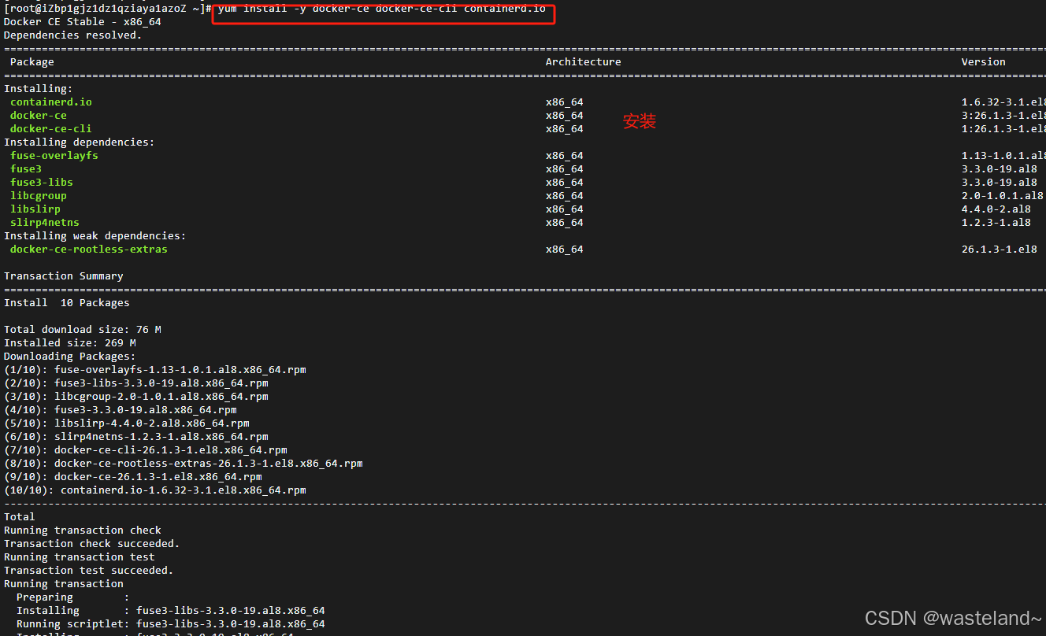Click version 2.0-1.0.1.al8 of libcgroup

tap(1003, 196)
